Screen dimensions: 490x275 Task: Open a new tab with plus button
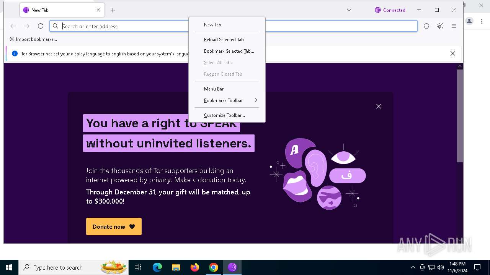(x=113, y=10)
